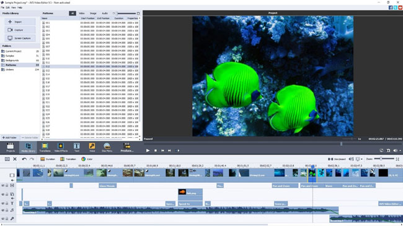Select the Samples folder
The height and width of the screenshot is (226, 403).
[20, 56]
